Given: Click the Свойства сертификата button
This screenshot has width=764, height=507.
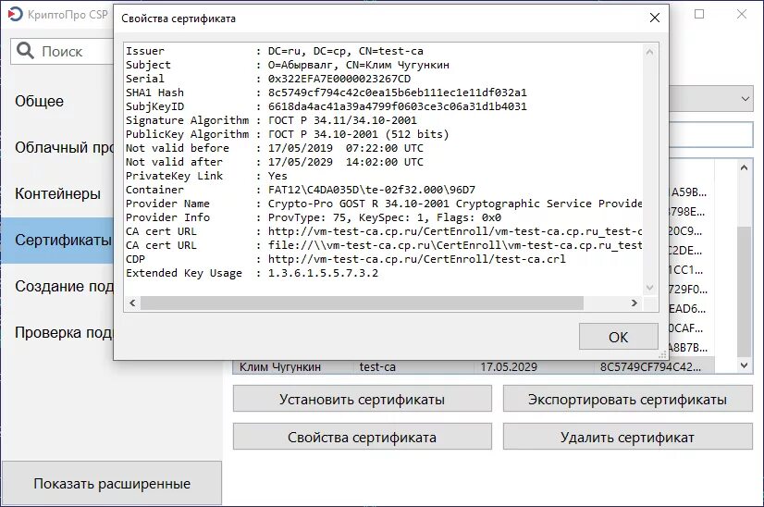Looking at the screenshot, I should 362,437.
